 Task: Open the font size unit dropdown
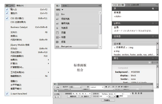pyautogui.click(x=112, y=96)
